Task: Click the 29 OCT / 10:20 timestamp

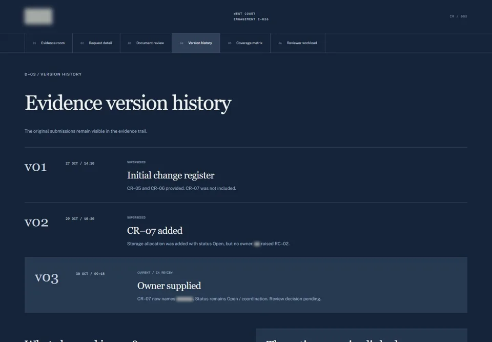Action: pos(80,218)
